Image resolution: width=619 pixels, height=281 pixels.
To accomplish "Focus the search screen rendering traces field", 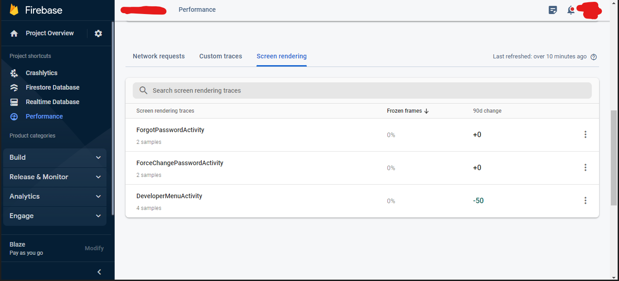I will [363, 90].
